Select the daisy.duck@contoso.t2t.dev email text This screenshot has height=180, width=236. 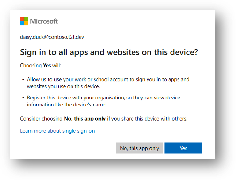click(52, 37)
